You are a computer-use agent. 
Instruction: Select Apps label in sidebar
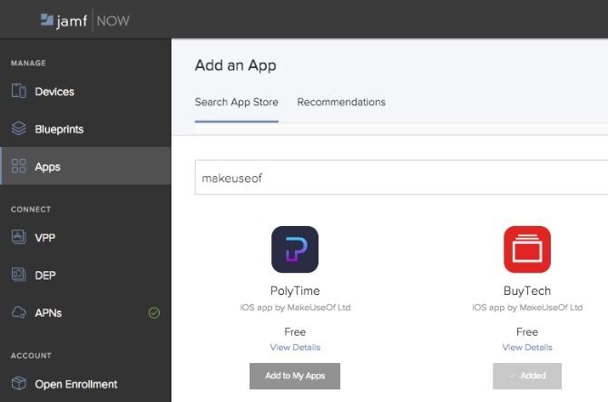click(x=48, y=167)
